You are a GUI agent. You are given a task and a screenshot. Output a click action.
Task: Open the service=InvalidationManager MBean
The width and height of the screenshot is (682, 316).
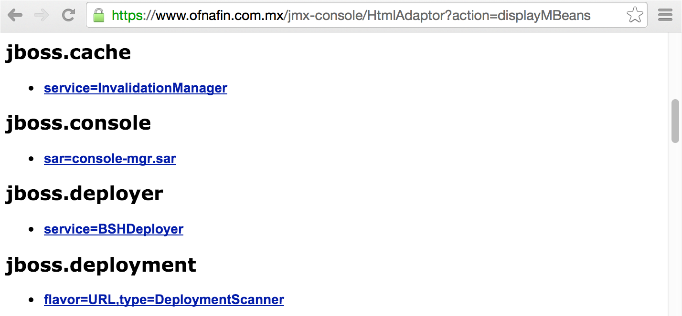coord(135,88)
